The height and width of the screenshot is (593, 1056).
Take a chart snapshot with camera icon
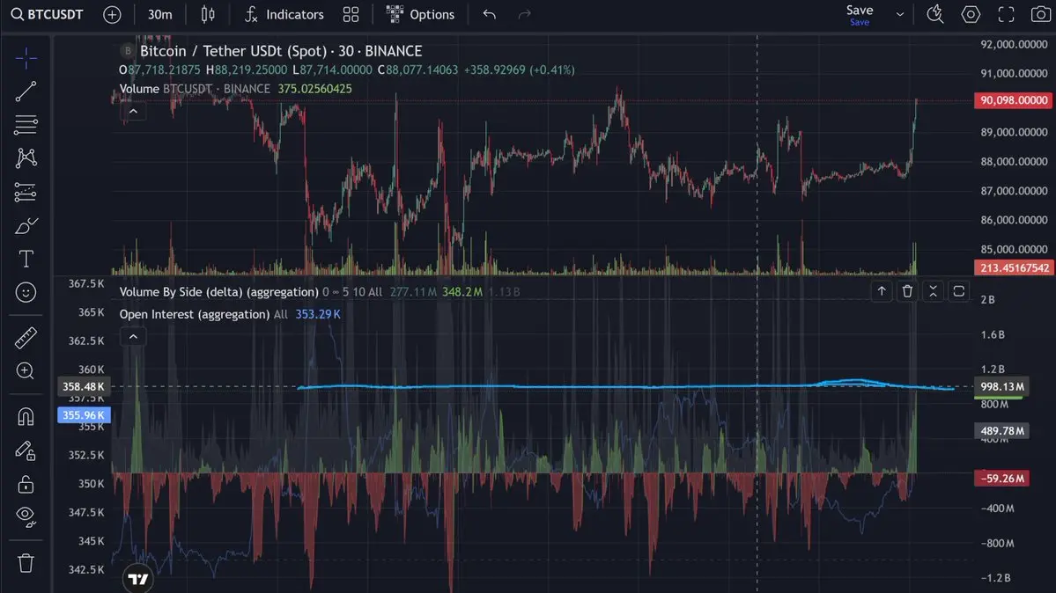1040,14
